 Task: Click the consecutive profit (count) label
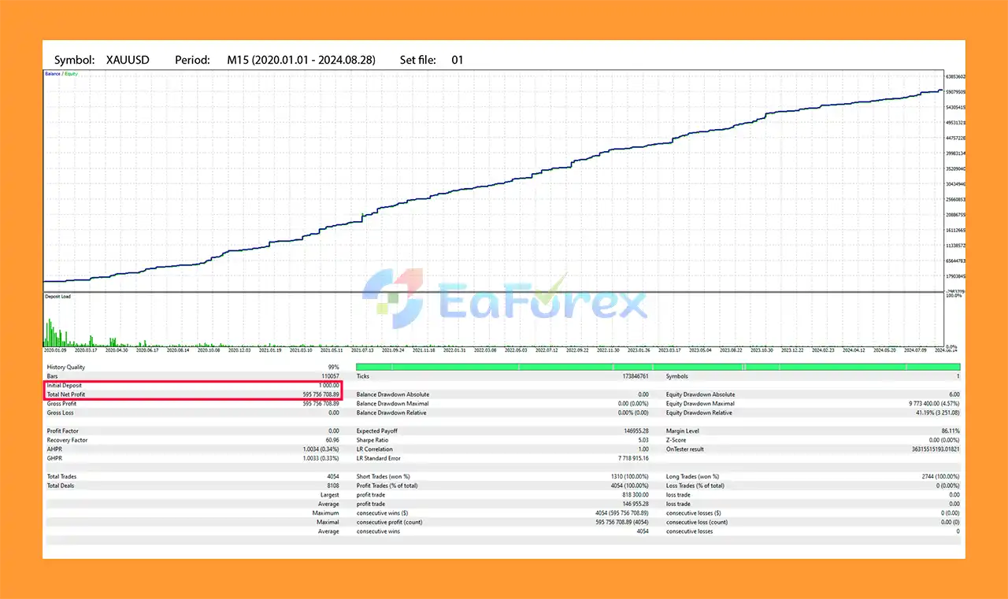pyautogui.click(x=389, y=522)
